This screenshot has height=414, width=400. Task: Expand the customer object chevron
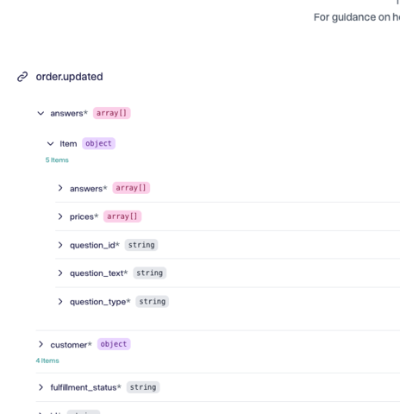coord(41,344)
